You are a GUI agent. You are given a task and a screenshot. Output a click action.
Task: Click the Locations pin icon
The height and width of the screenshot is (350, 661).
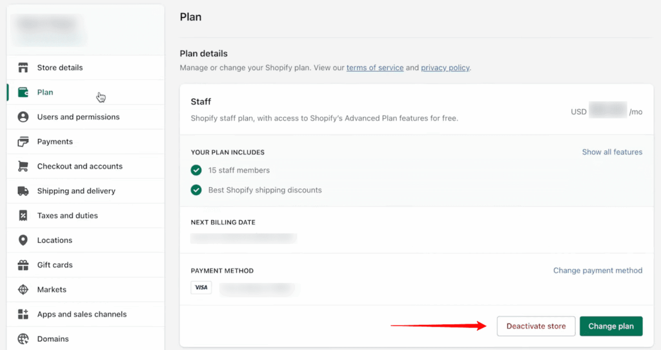coord(23,240)
